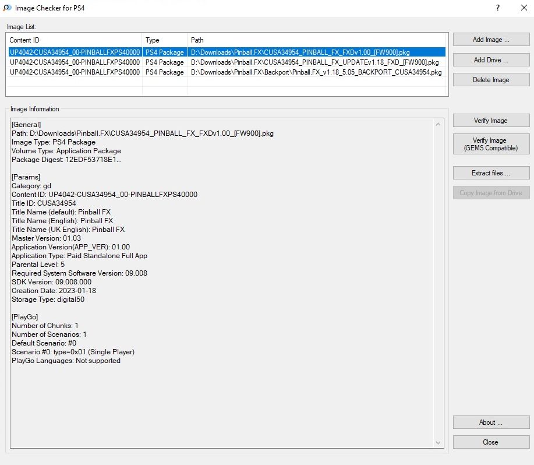Delete the selected image

pos(491,80)
